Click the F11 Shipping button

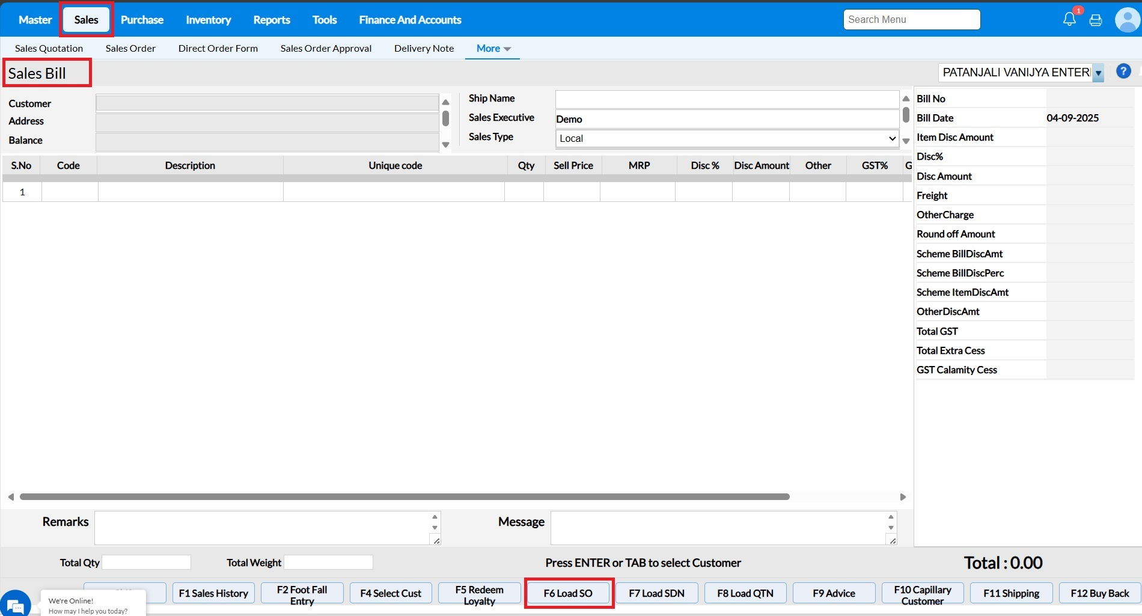click(1011, 593)
